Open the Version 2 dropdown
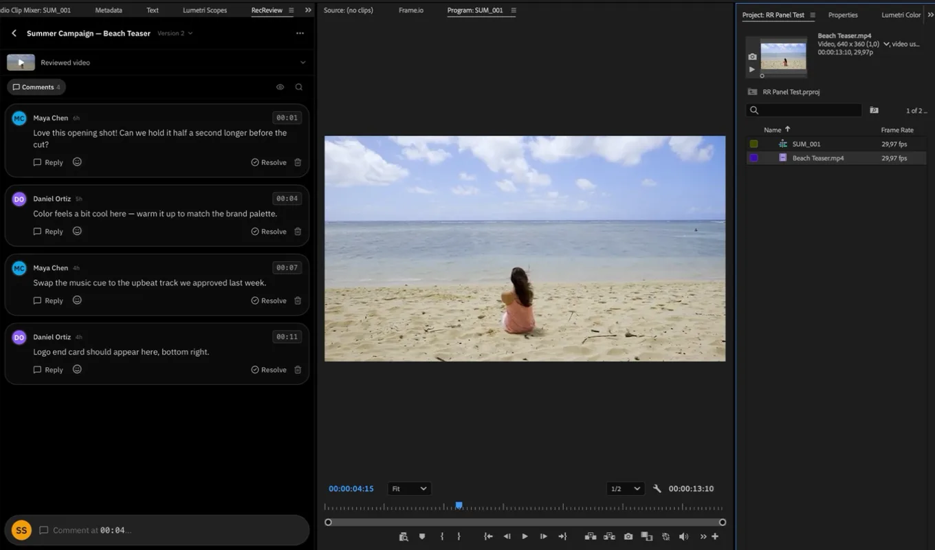 (x=175, y=33)
